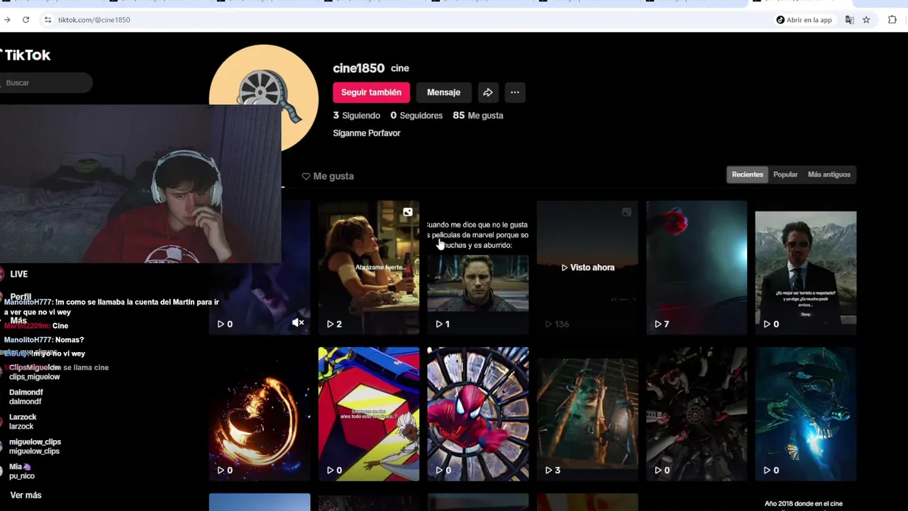Open the fiery ring portal video
The image size is (908, 511).
point(260,414)
